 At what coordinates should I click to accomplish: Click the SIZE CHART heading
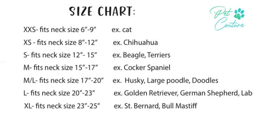point(102,11)
